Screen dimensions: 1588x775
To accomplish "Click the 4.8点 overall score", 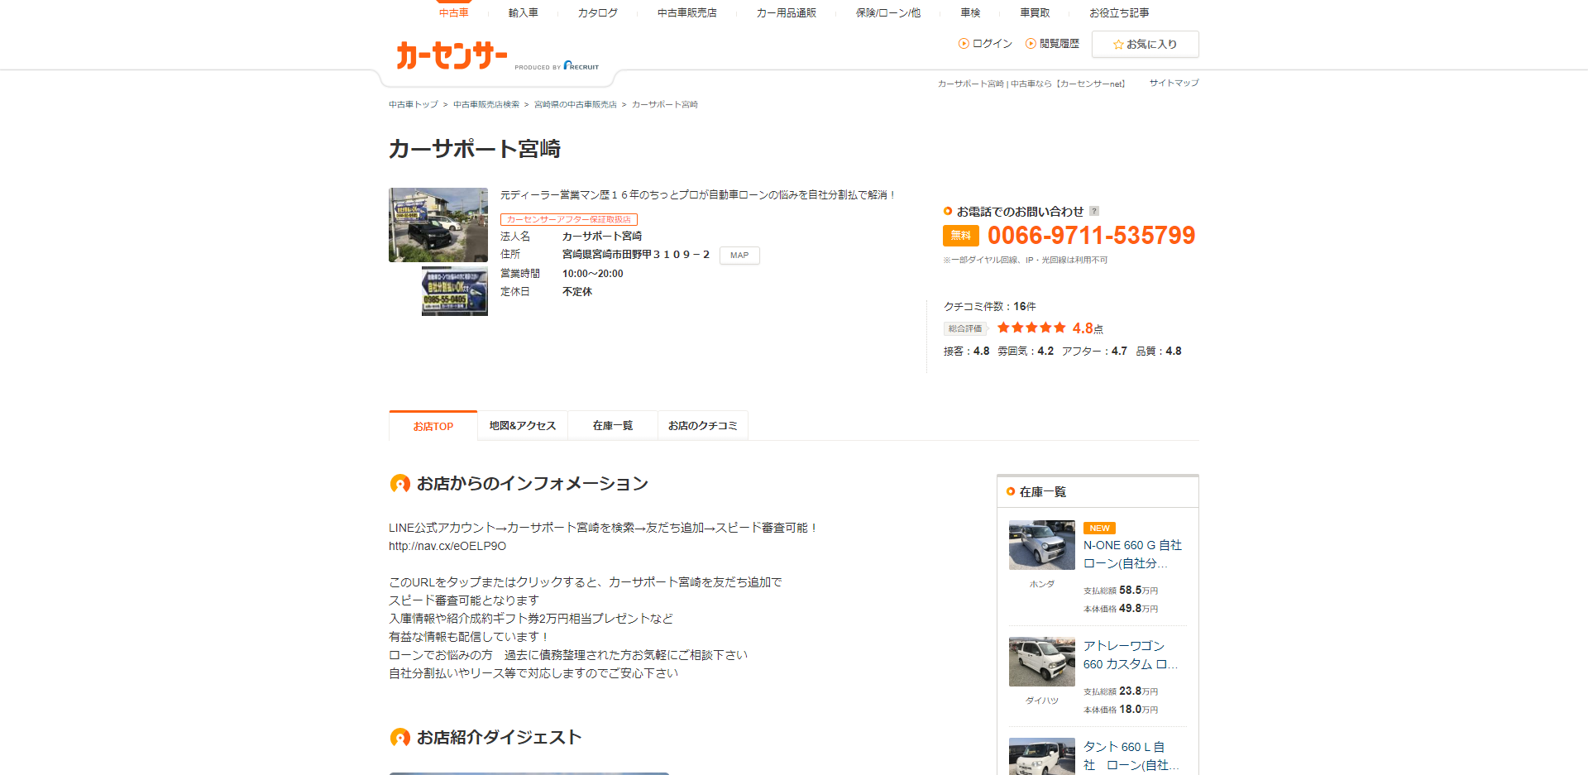I will click(x=1088, y=328).
